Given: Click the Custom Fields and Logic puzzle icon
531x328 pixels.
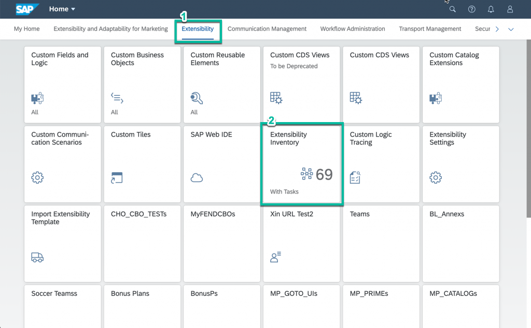Looking at the screenshot, I should coord(37,98).
